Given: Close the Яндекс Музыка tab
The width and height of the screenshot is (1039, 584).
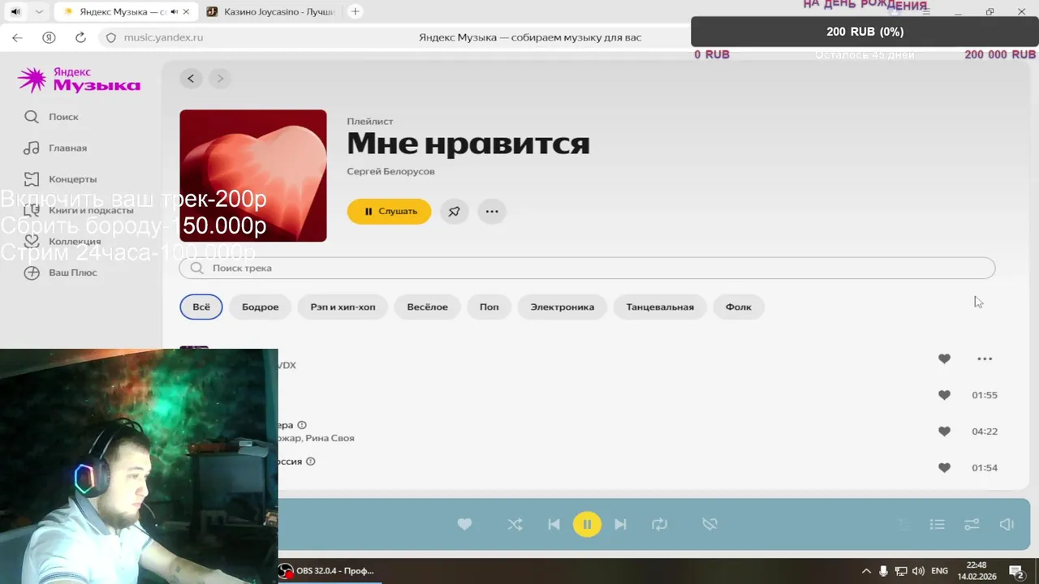Looking at the screenshot, I should pos(188,11).
